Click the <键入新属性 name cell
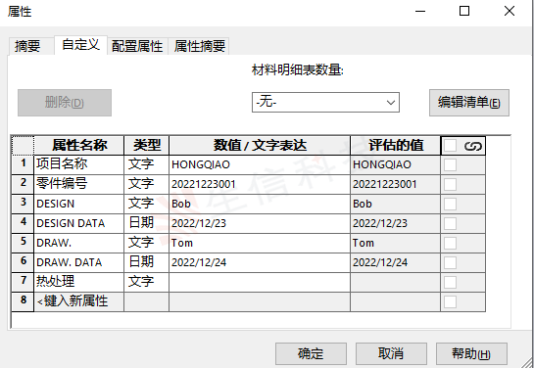This screenshot has height=368, width=534. pos(78,301)
